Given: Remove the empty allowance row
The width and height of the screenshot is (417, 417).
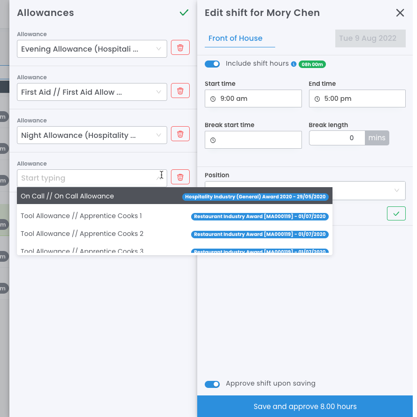Looking at the screenshot, I should [180, 177].
